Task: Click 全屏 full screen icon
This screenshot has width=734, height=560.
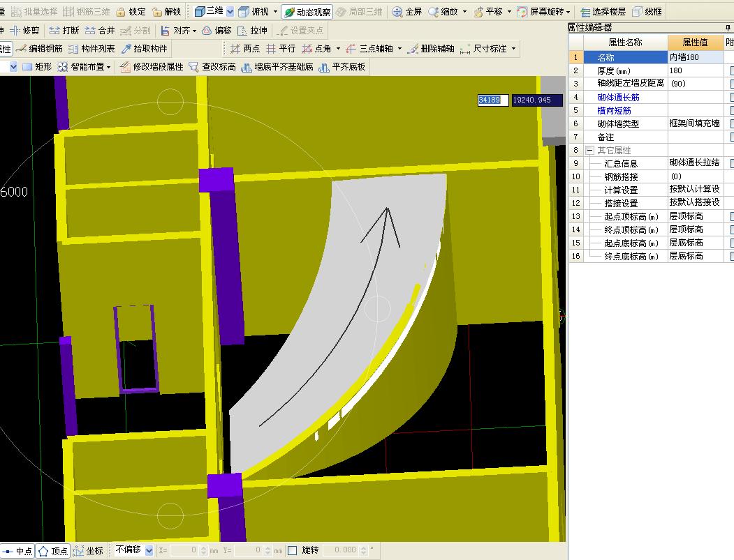Action: (x=397, y=12)
